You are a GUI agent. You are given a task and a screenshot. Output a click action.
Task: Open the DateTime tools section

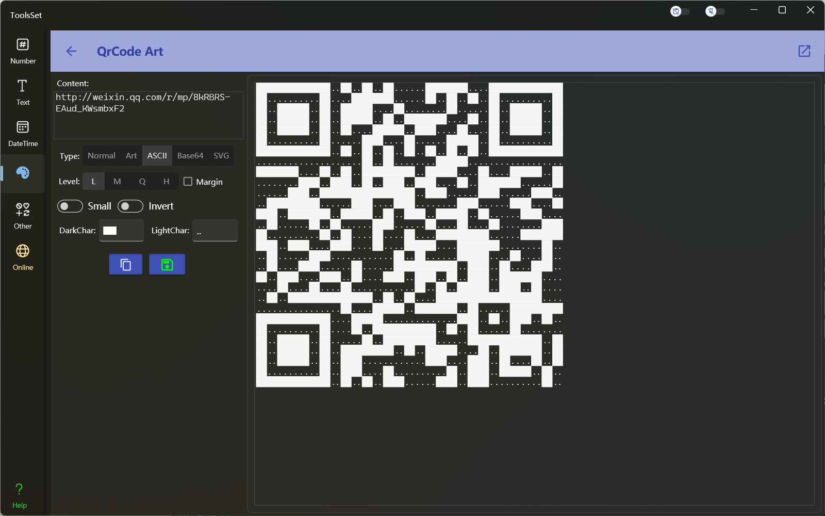coord(23,134)
